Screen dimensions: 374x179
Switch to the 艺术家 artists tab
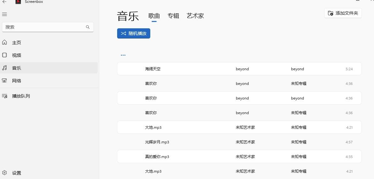(195, 16)
